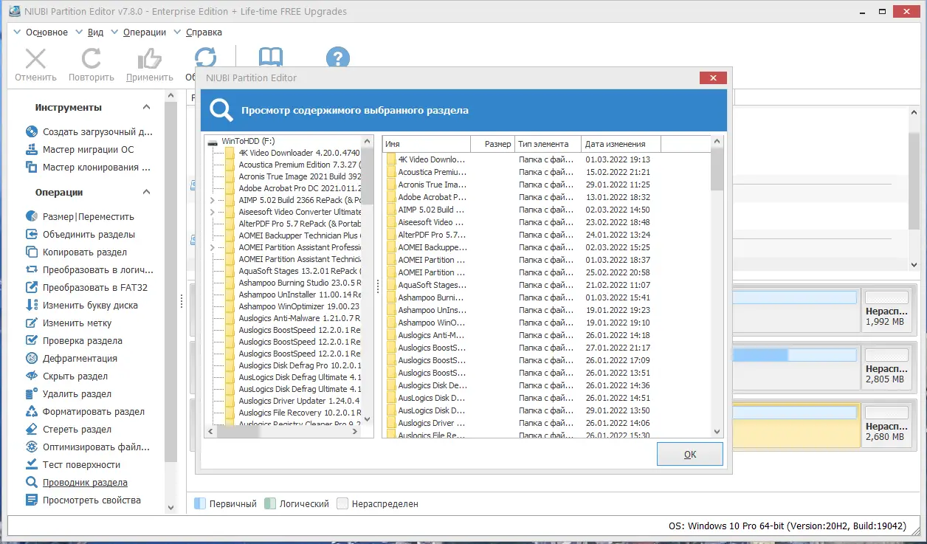Image resolution: width=927 pixels, height=544 pixels.
Task: Select the 1,992 MB unallocated block
Action: coord(886,310)
